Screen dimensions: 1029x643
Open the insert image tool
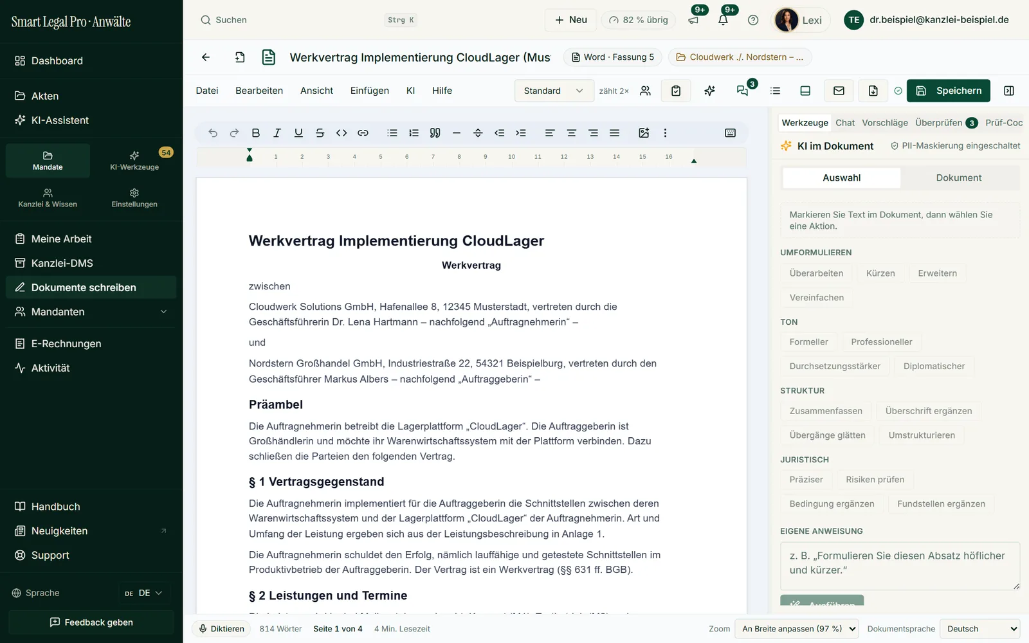coord(644,133)
